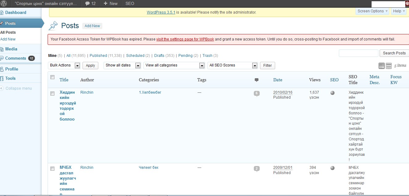Click the Profile user icon
The image size is (409, 196).
pos(2,69)
